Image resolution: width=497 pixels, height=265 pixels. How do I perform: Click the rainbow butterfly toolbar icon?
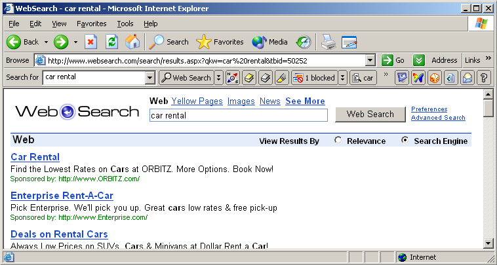point(418,77)
